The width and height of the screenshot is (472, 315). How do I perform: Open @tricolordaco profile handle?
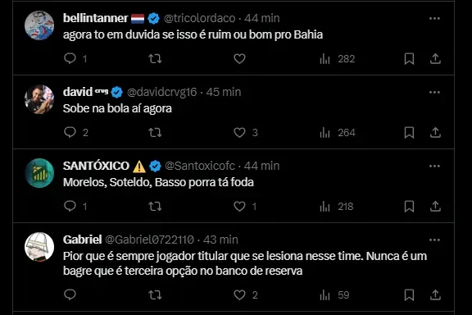pyautogui.click(x=200, y=18)
